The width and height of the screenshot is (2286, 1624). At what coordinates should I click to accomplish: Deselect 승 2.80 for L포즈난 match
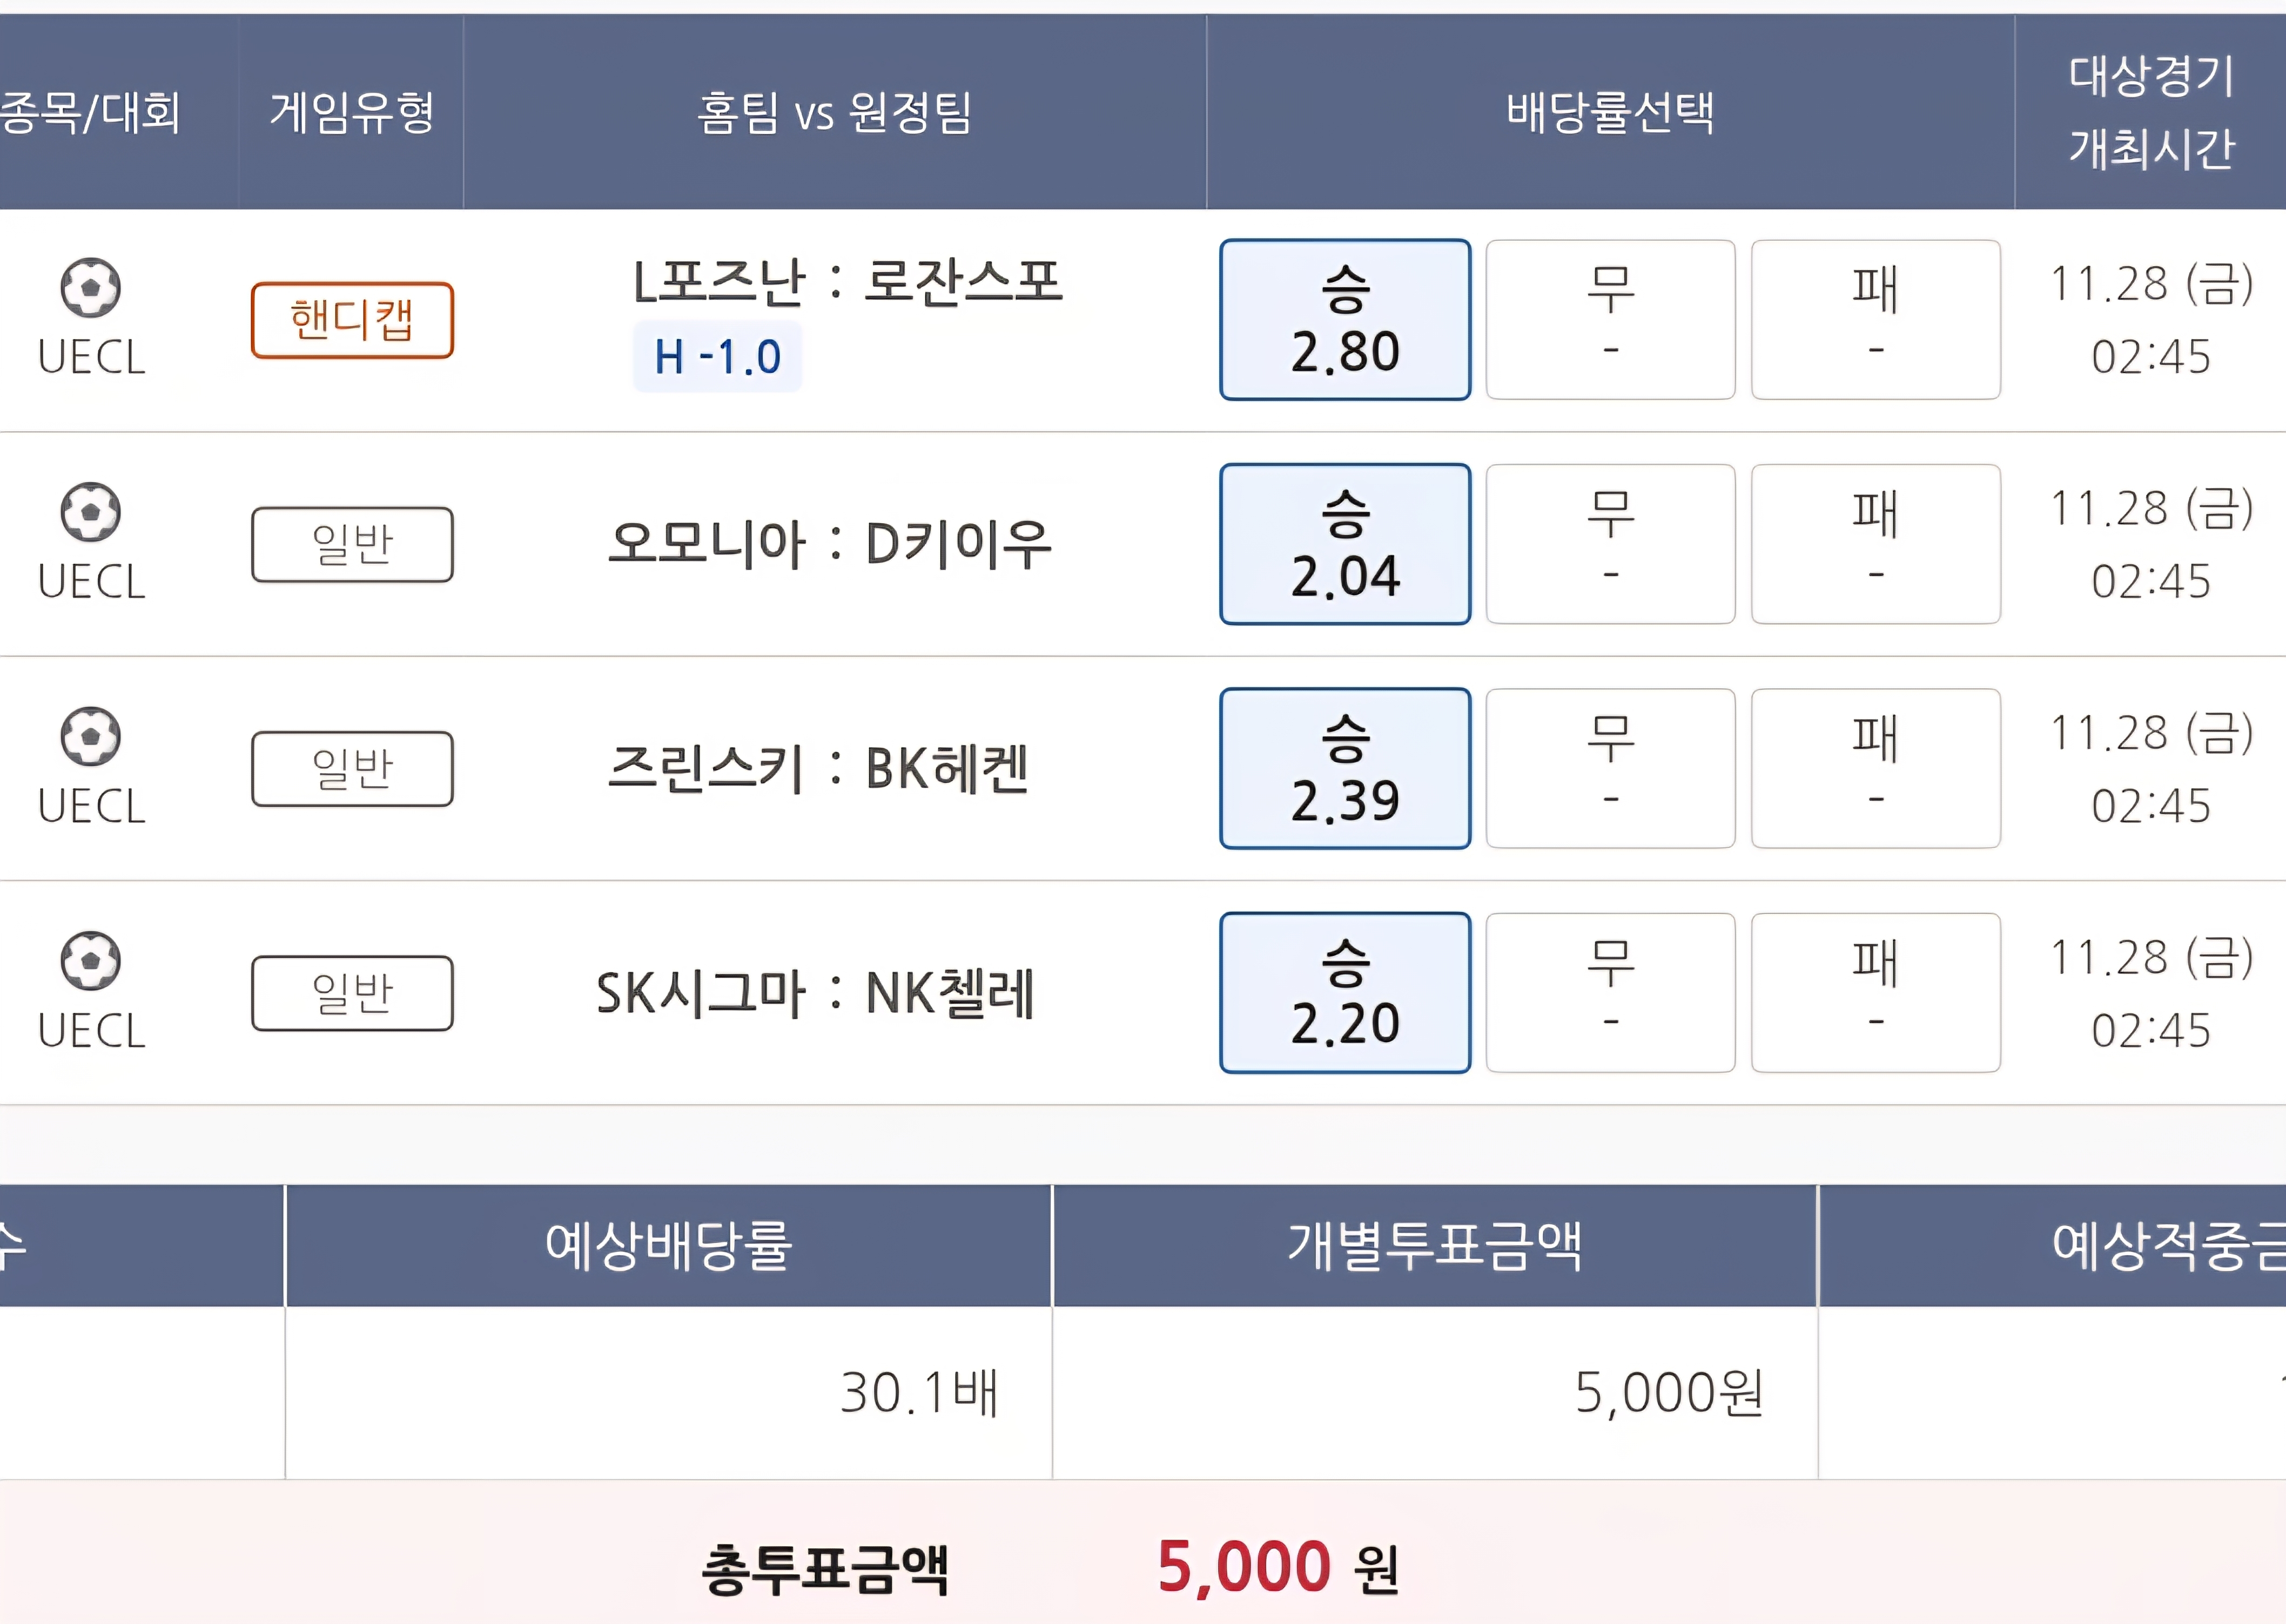pos(1344,320)
